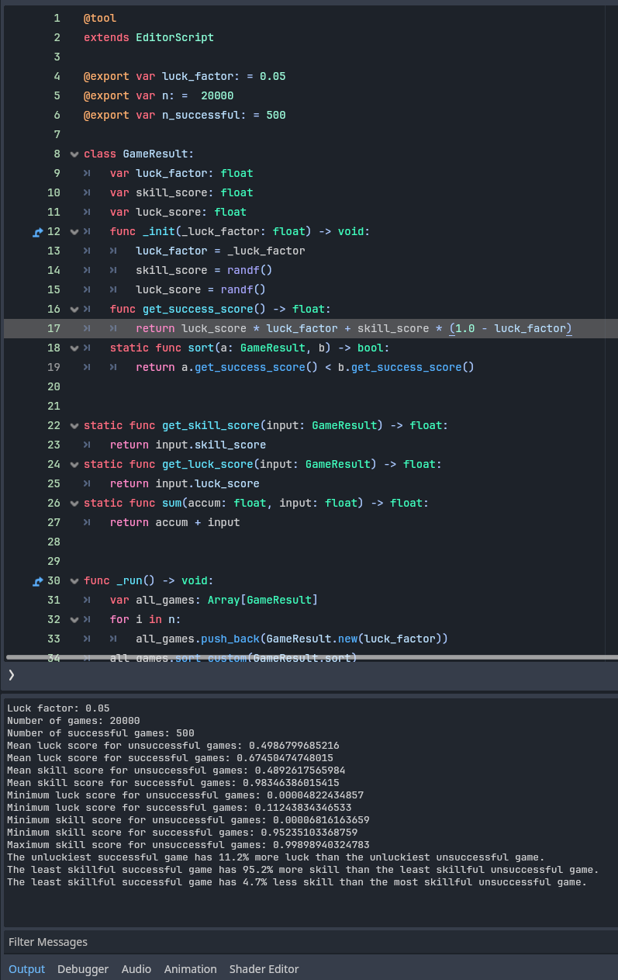Click 'Mean skill score for successful games' output line
618x980 pixels.
[173, 782]
